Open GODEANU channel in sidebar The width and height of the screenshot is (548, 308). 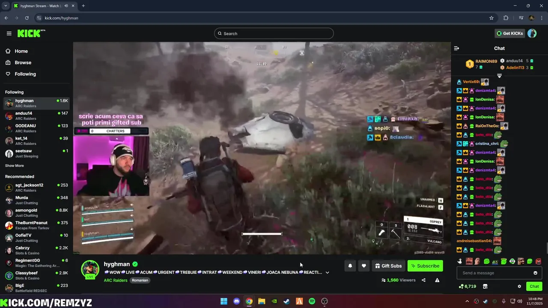36,128
